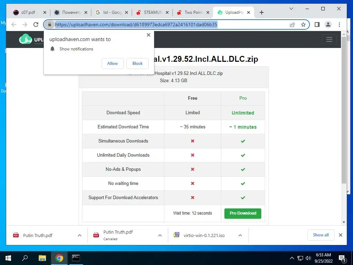Screen dimensions: 353x265
Task: Click the Free column header
Action: [192, 98]
